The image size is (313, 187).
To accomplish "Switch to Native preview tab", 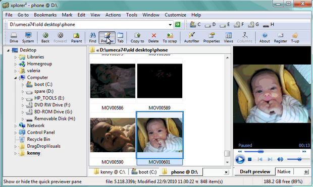I will point(284,172).
